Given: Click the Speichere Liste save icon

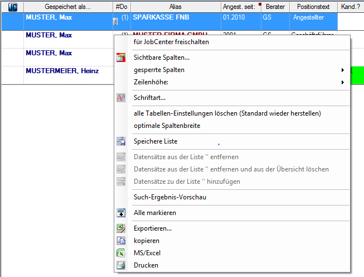Looking at the screenshot, I should 121,141.
